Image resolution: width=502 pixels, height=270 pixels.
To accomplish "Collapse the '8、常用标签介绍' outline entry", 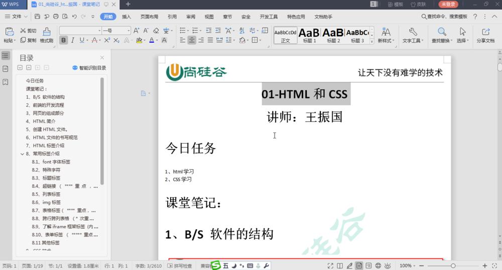I will [x=22, y=154].
